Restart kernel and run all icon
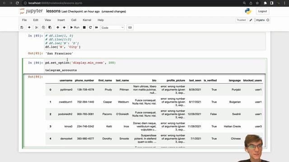This screenshot has width=289, height=162. click(96, 27)
